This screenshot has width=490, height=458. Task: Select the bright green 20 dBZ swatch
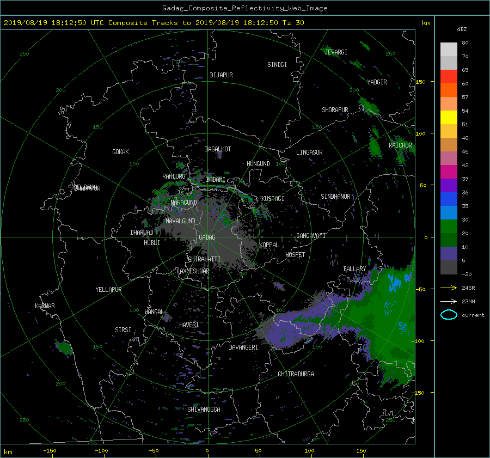449,227
